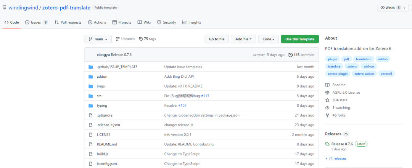
Task: Click the repository icon beside windingwind
Action: tap(5, 8)
